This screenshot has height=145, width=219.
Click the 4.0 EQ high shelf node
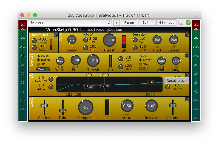click(150, 82)
